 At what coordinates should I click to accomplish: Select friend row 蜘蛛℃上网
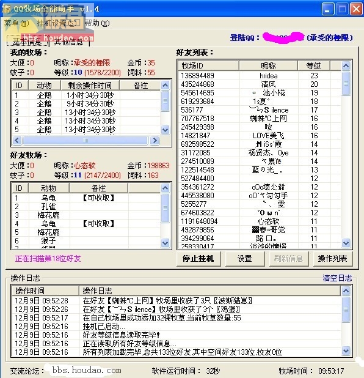[x=260, y=119]
